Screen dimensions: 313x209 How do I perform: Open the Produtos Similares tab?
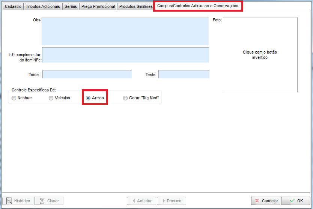(135, 6)
